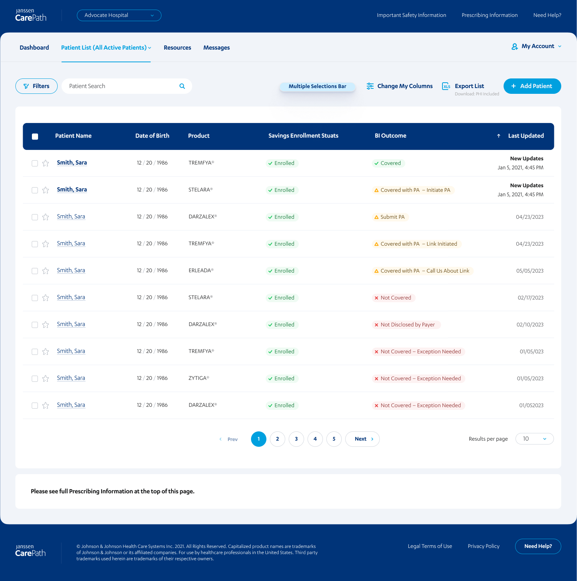Check the TREMFYA Link Initiated row checkbox
Viewport: 577px width, 581px height.
pyautogui.click(x=35, y=244)
